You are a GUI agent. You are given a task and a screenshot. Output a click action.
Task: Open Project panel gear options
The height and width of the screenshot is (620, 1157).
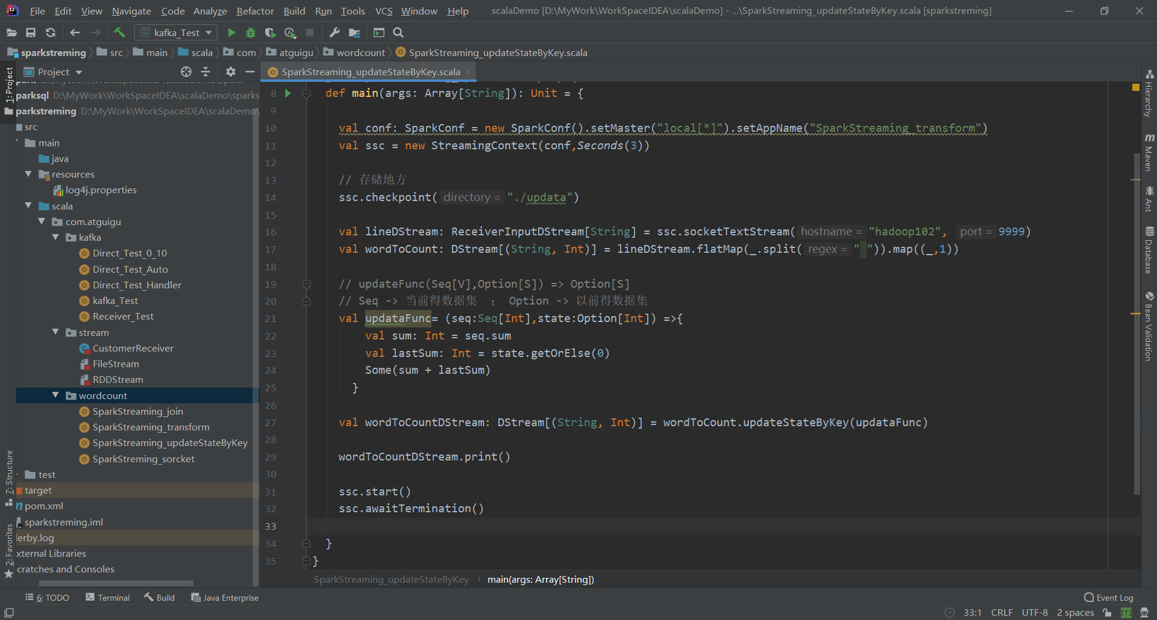coord(230,72)
